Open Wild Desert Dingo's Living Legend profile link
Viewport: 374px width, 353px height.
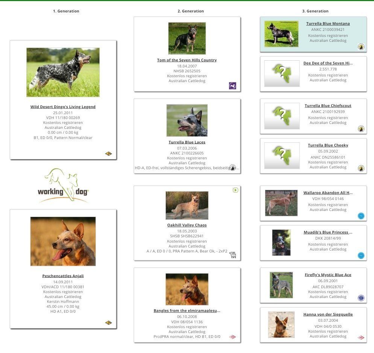pos(63,107)
